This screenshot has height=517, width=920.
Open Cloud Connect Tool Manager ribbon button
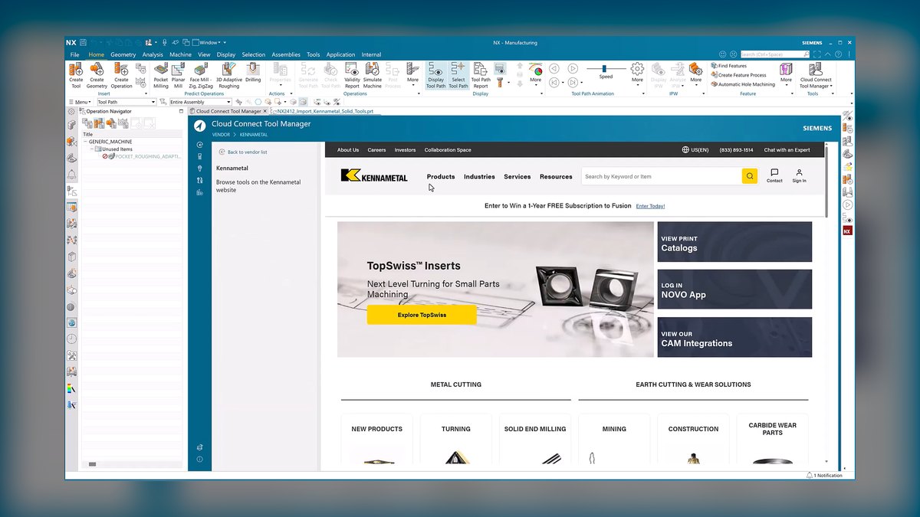(x=816, y=75)
